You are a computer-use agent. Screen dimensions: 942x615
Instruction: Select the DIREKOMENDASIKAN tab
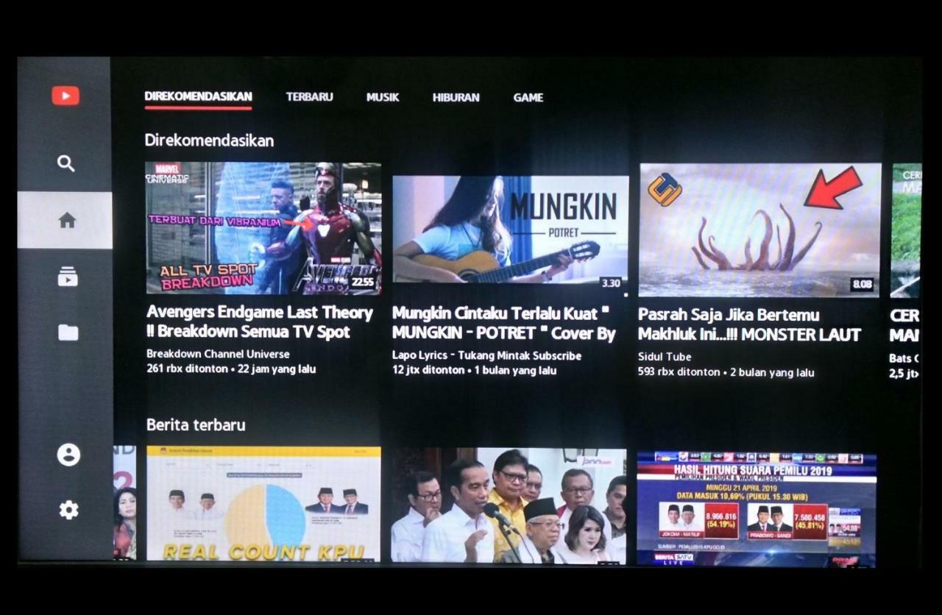tap(198, 96)
